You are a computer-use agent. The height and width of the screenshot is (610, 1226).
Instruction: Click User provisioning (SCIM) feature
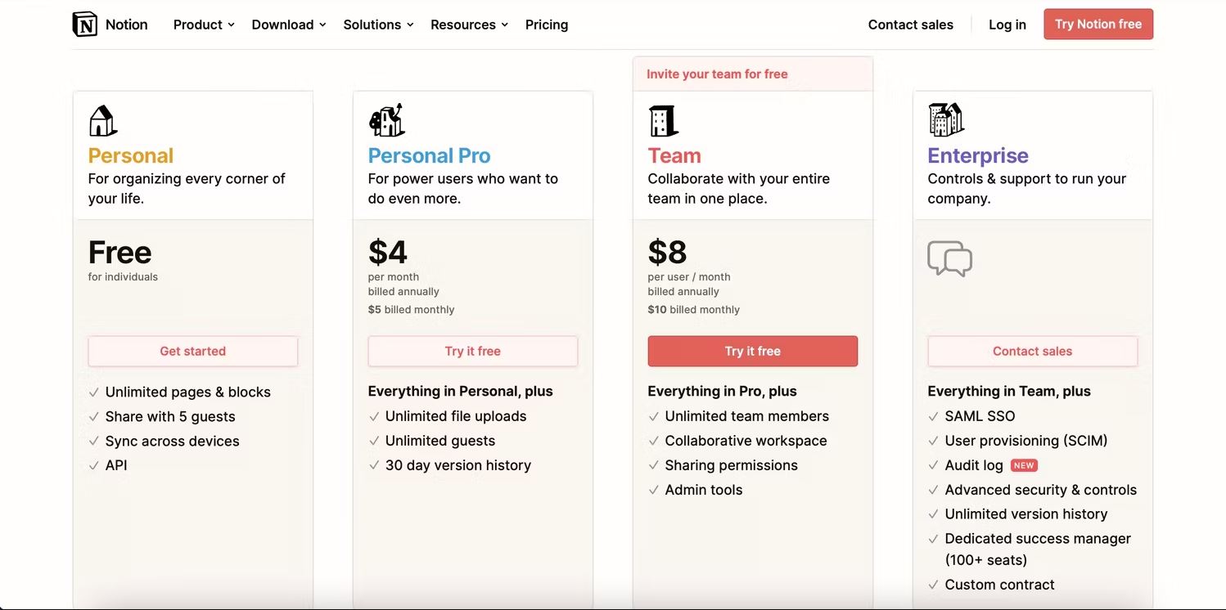(1026, 442)
